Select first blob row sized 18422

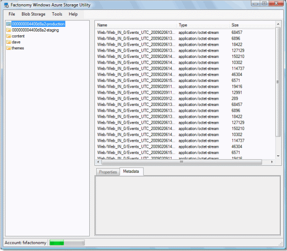pos(185,45)
